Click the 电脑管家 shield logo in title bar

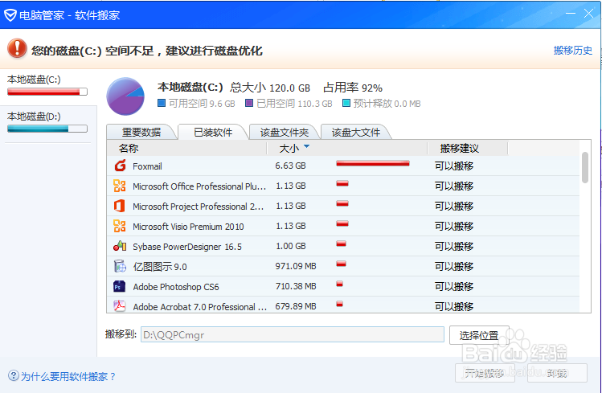[x=10, y=15]
